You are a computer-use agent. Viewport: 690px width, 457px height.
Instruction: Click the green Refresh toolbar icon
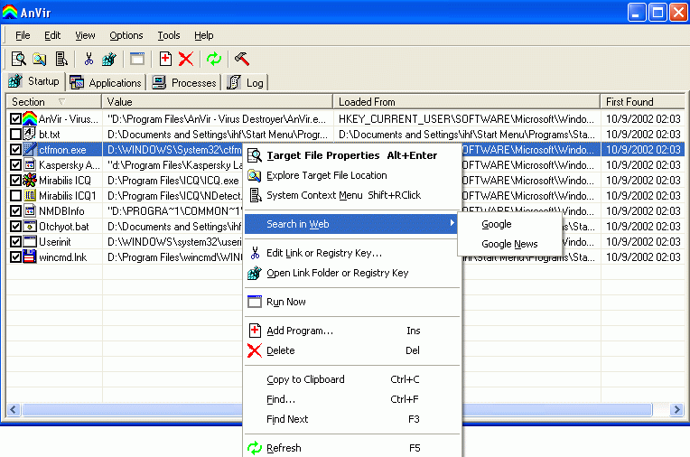214,59
